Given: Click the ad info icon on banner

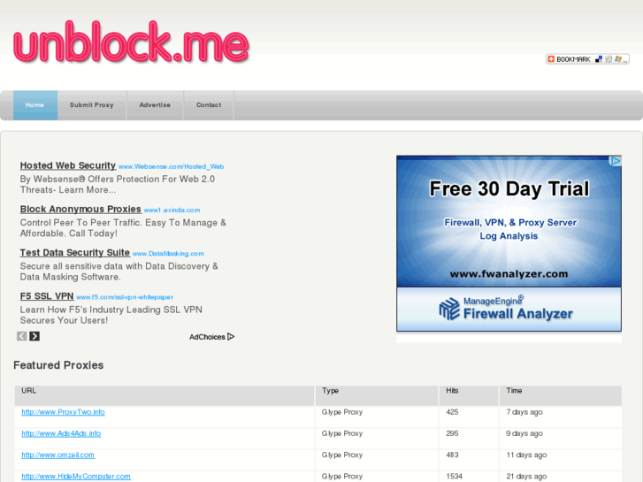Looking at the screenshot, I should (x=616, y=161).
